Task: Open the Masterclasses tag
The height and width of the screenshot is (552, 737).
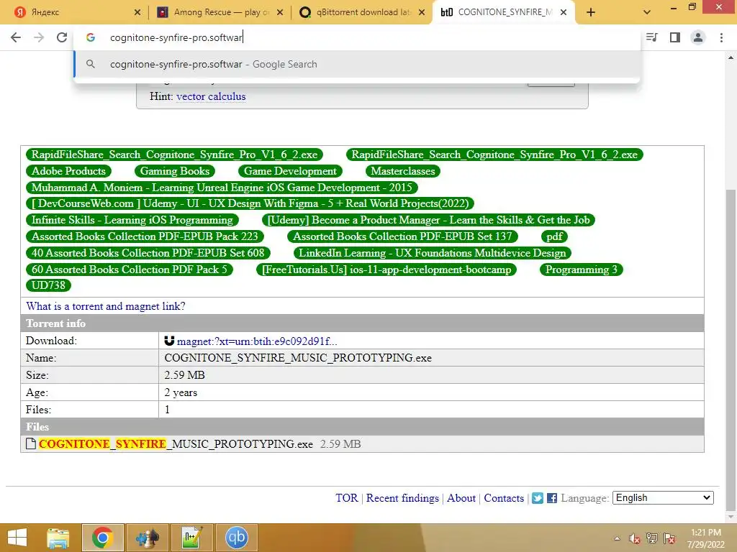Action: (403, 171)
